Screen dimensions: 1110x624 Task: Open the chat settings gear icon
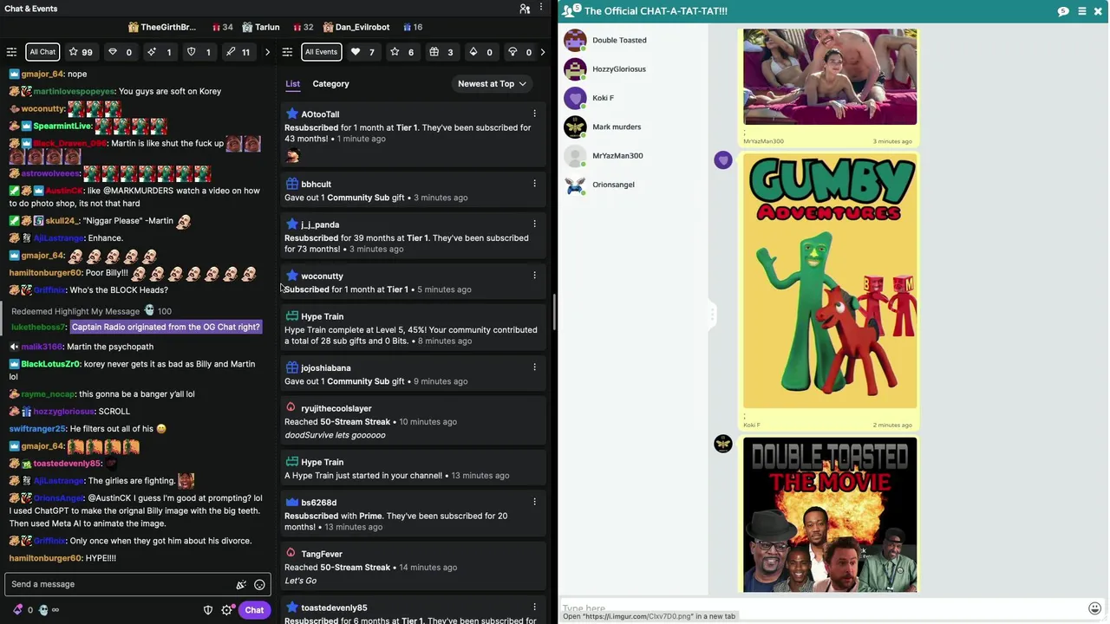click(x=226, y=610)
